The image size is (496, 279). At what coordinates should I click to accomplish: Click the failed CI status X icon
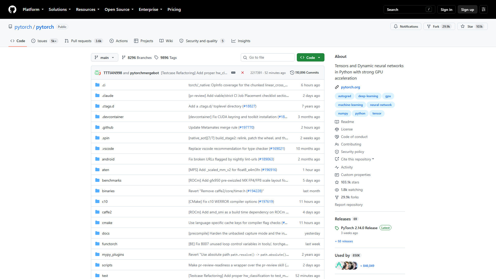[243, 73]
